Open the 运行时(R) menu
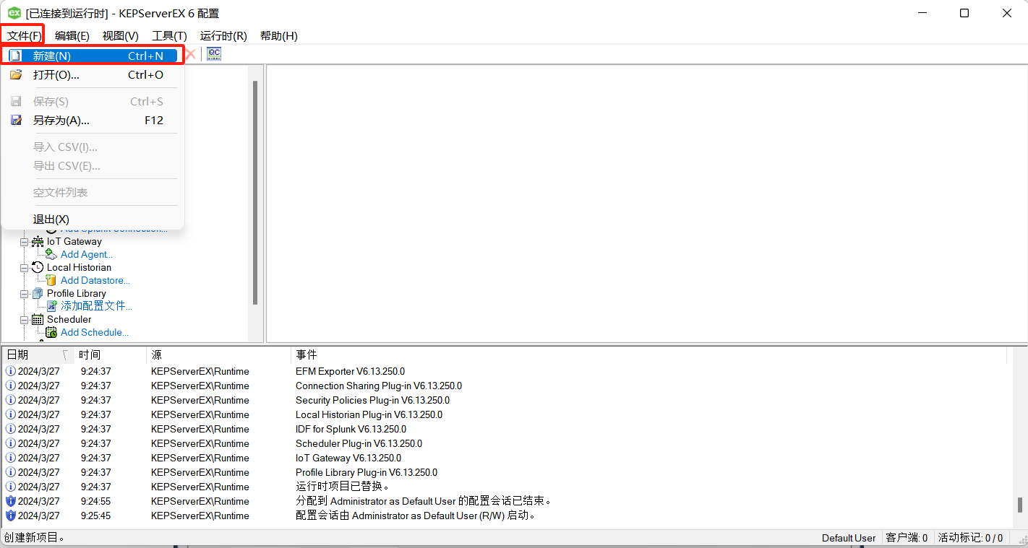This screenshot has height=548, width=1028. (x=223, y=36)
